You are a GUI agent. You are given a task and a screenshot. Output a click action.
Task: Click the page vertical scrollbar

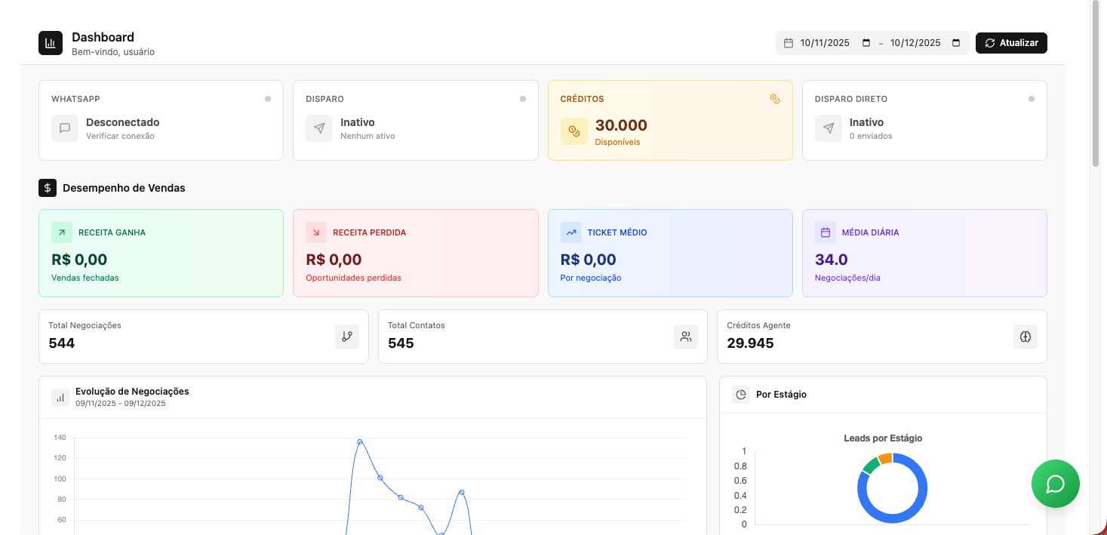pyautogui.click(x=1096, y=83)
